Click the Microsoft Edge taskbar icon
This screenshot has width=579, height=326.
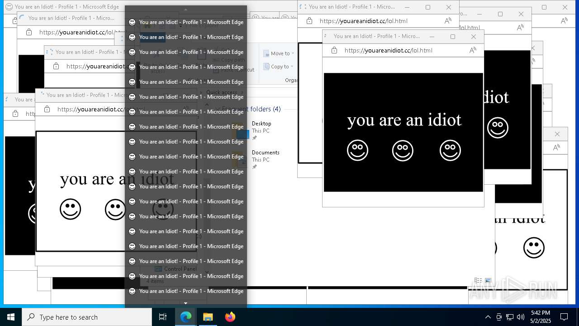[x=186, y=317]
